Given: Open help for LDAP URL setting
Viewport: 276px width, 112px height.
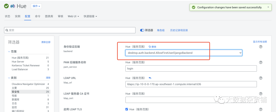Looking at the screenshot, I should 261,78.
